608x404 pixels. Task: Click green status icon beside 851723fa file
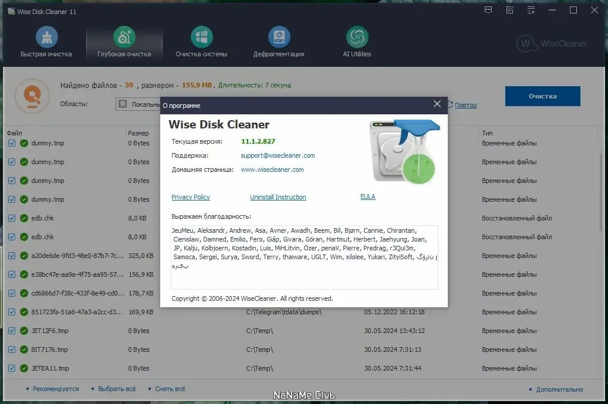(x=24, y=312)
